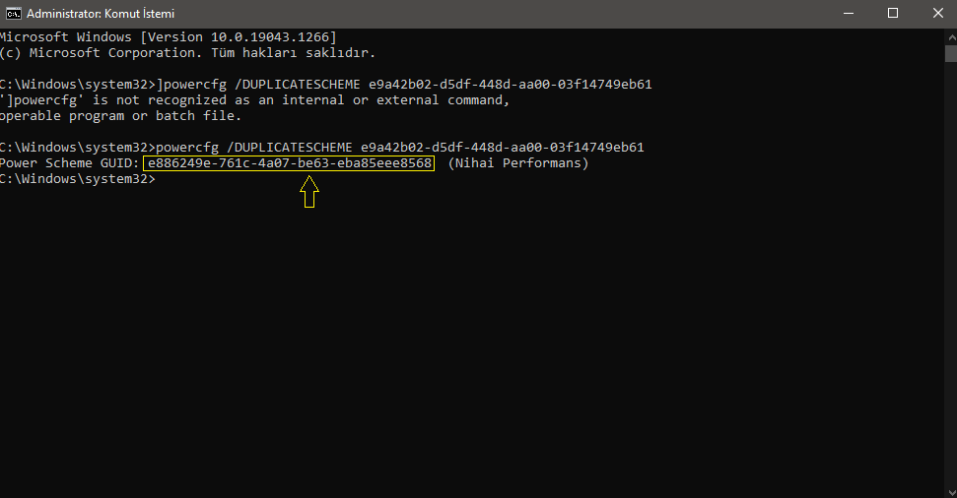Click the 'is not recognized' error message
This screenshot has width=957, height=498.
coord(254,100)
